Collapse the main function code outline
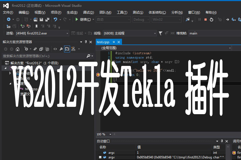 [x=114, y=62]
